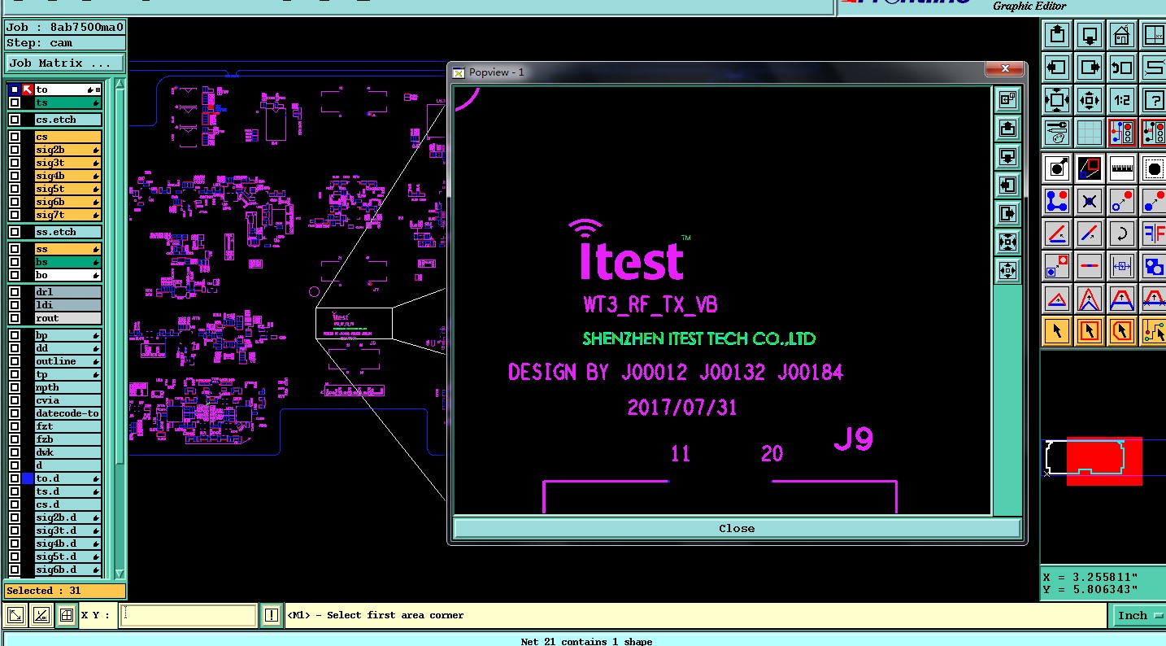Select the plain arrow pointer select tool
The height and width of the screenshot is (646, 1166).
click(x=1057, y=331)
